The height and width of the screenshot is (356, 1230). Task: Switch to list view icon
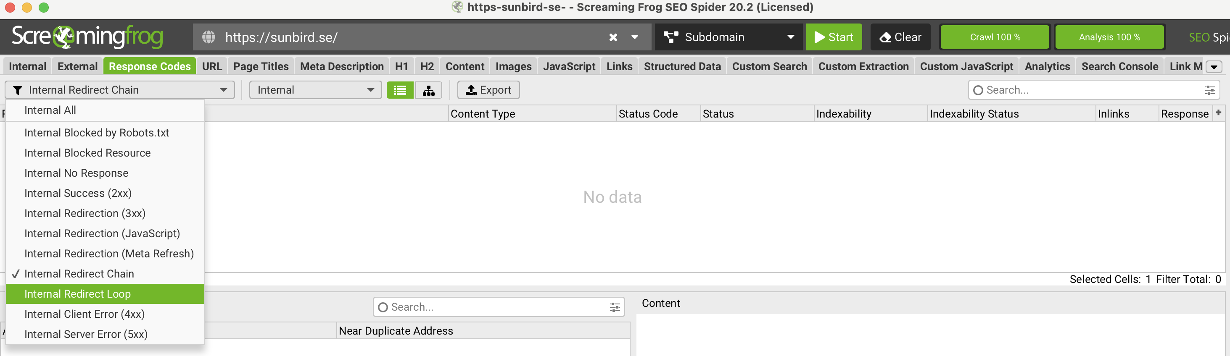tap(400, 90)
